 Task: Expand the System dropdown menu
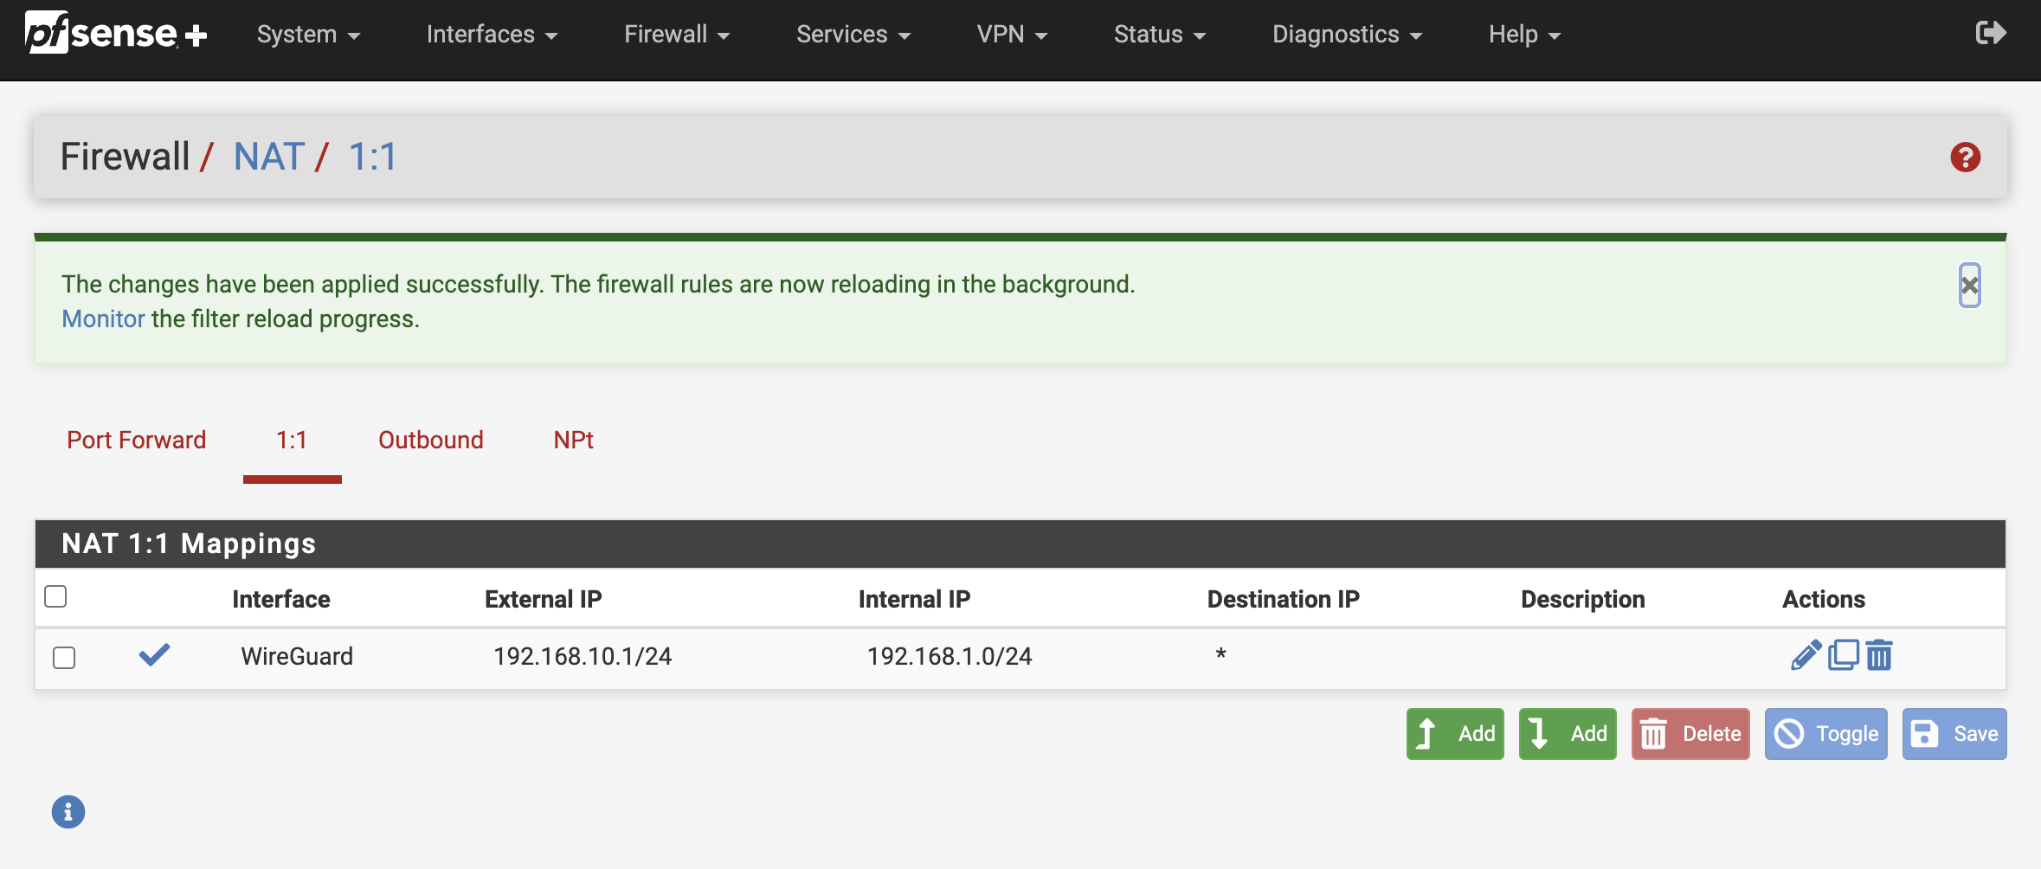(x=308, y=35)
